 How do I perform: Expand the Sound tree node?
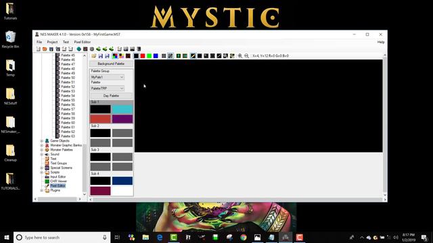coord(42,155)
